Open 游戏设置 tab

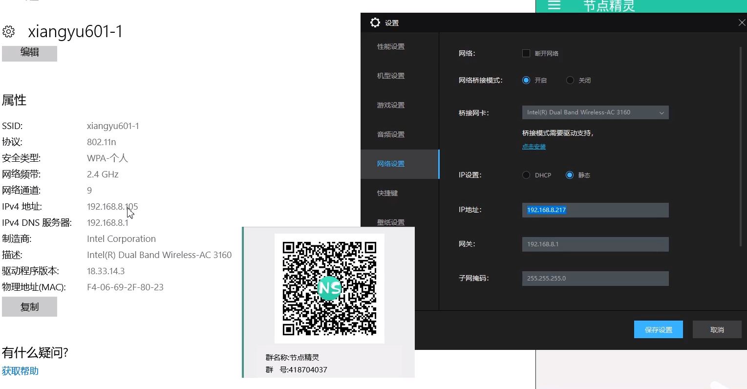pyautogui.click(x=391, y=105)
